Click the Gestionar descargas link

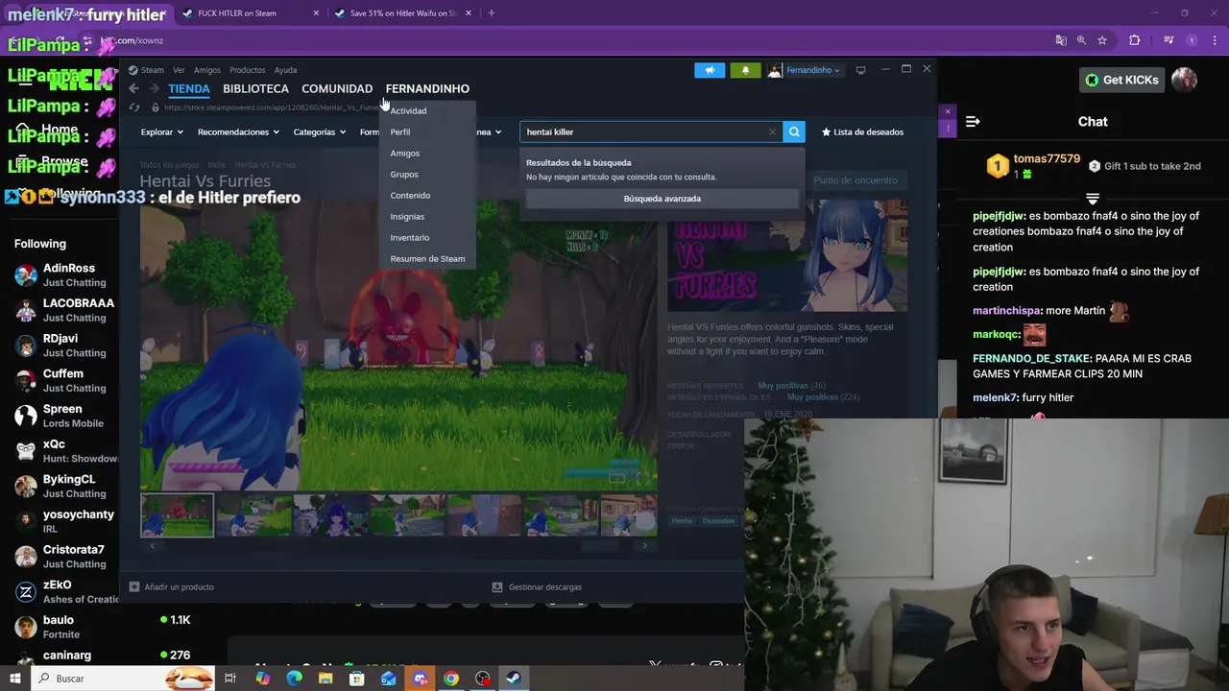click(545, 586)
